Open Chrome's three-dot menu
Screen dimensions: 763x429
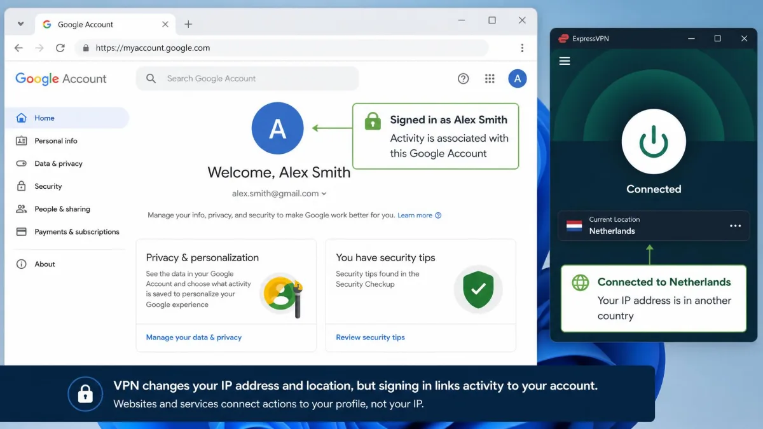[x=522, y=48]
